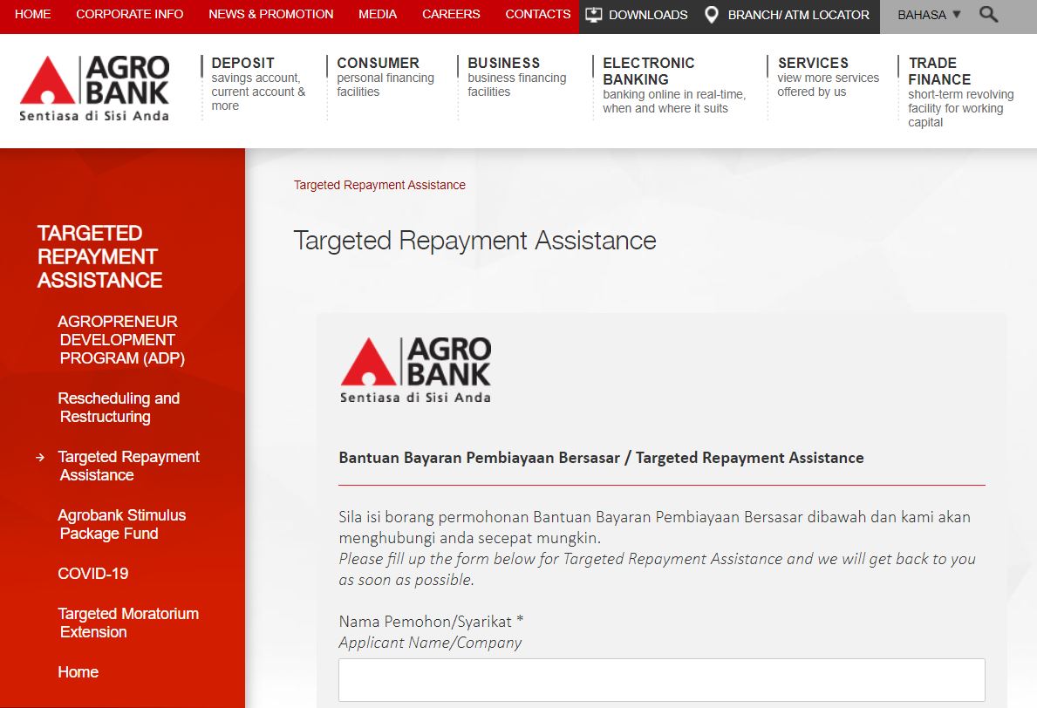Open Rescheduling and Restructuring sidebar link
This screenshot has width=1037, height=708.
[119, 407]
